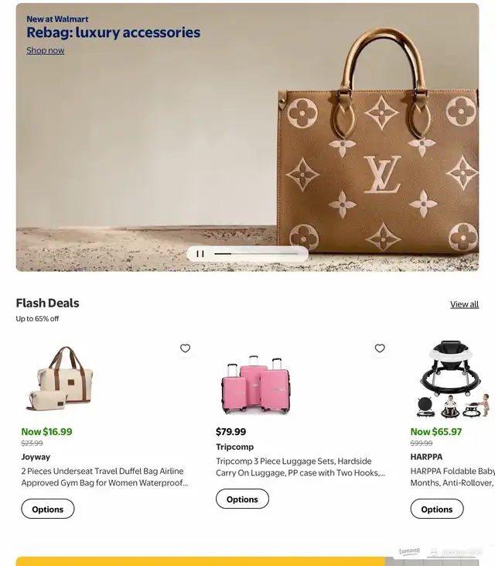Open the 'HARPPA Foldable Baby' product title
Image resolution: width=495 pixels, height=566 pixels.
[x=452, y=477]
